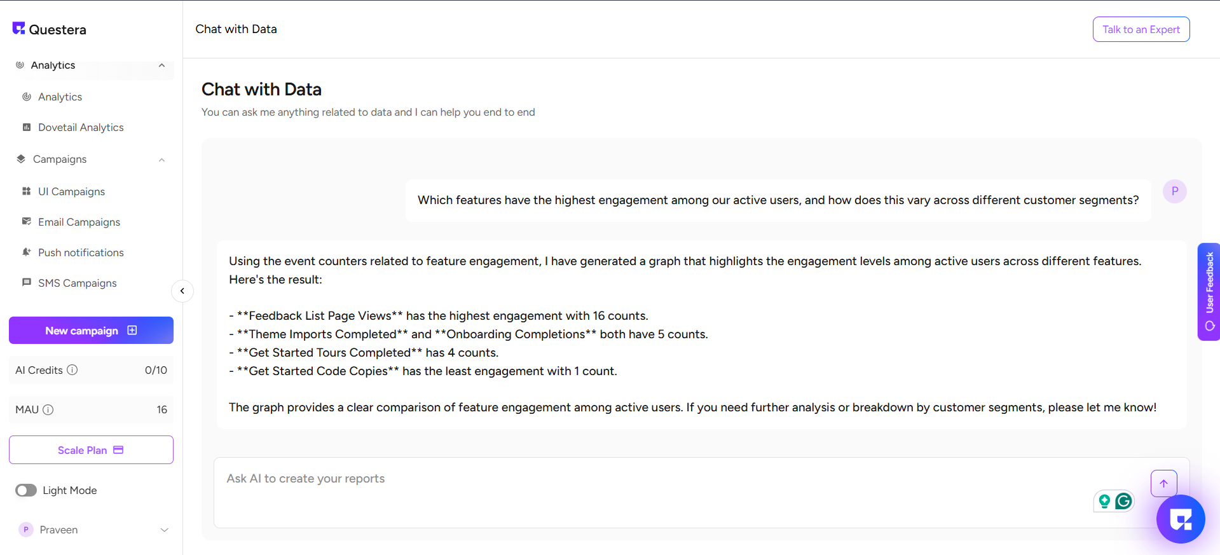Open the User Feedback side tab
The image size is (1220, 555).
(x=1209, y=292)
